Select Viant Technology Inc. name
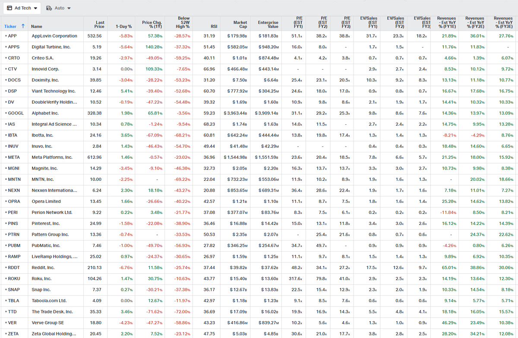The width and height of the screenshot is (518, 338). point(54,91)
